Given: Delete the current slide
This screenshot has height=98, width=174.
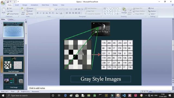Looking at the screenshot, I should (x=30, y=14).
